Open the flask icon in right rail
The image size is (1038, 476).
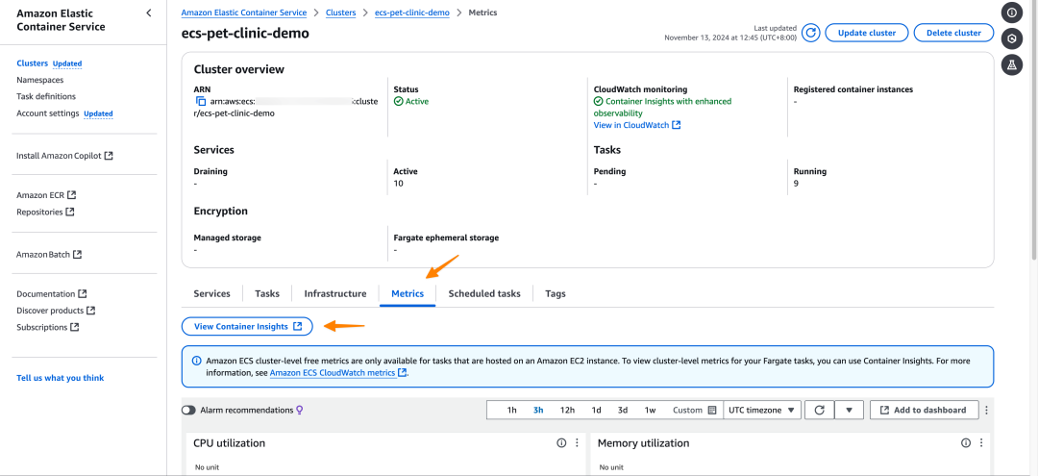tap(1011, 64)
